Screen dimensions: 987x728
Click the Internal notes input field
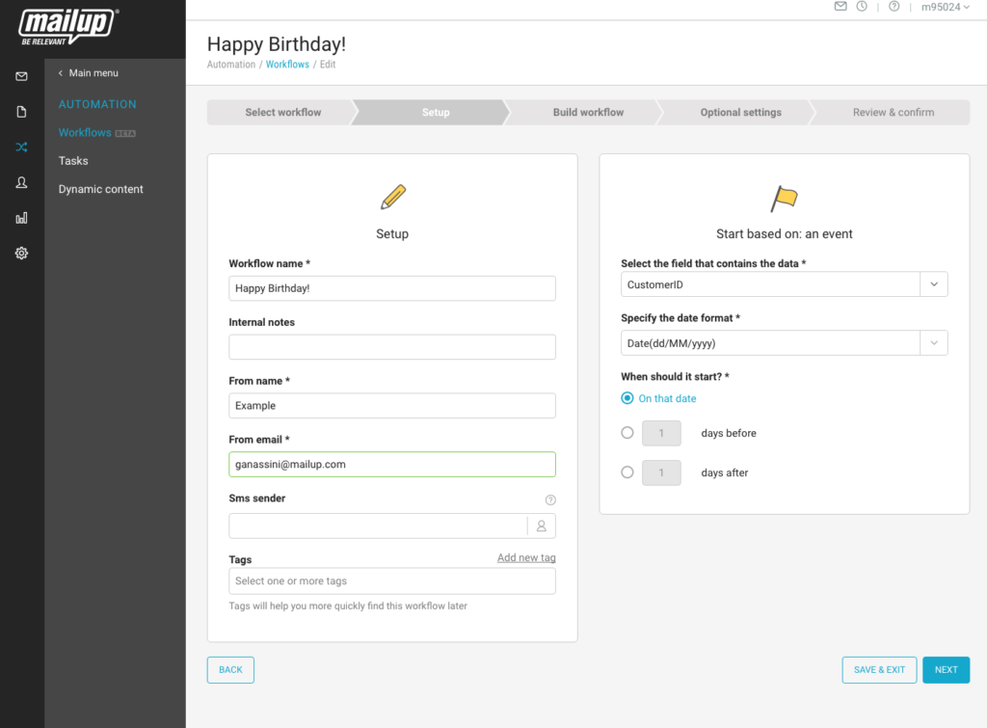[392, 347]
